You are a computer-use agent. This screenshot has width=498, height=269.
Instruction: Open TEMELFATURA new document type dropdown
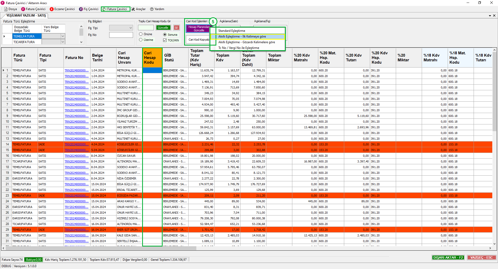tap(63, 36)
